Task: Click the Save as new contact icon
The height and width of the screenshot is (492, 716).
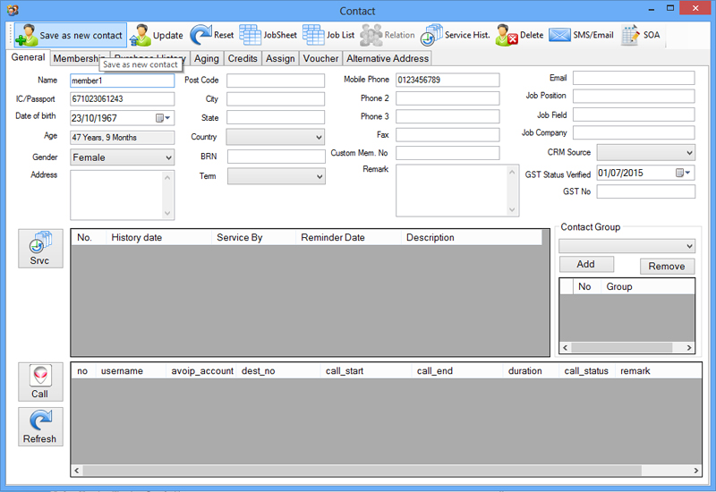Action: 26,35
